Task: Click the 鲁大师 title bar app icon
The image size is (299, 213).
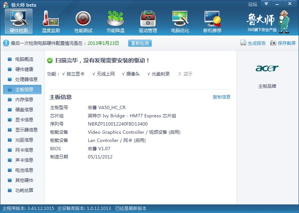Action: [6, 4]
